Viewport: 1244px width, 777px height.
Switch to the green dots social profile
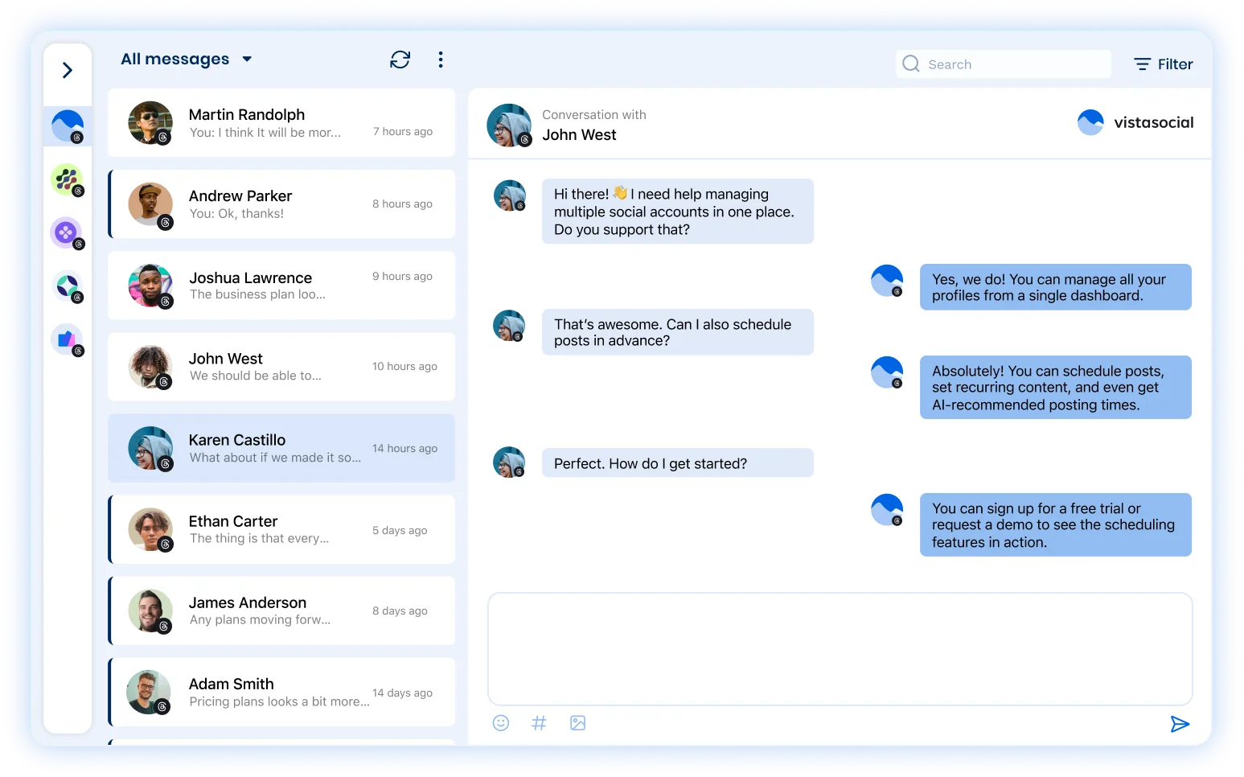[x=68, y=179]
